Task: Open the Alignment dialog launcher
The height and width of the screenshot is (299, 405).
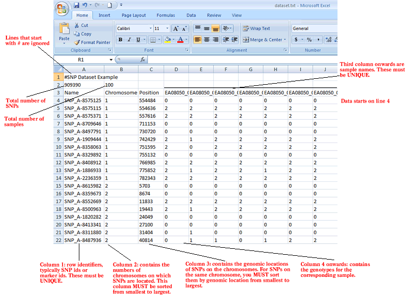Action: (x=285, y=50)
